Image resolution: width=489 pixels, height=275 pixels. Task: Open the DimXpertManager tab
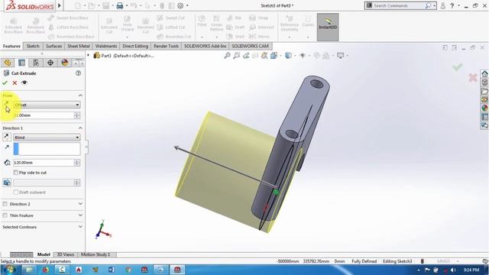[50, 63]
